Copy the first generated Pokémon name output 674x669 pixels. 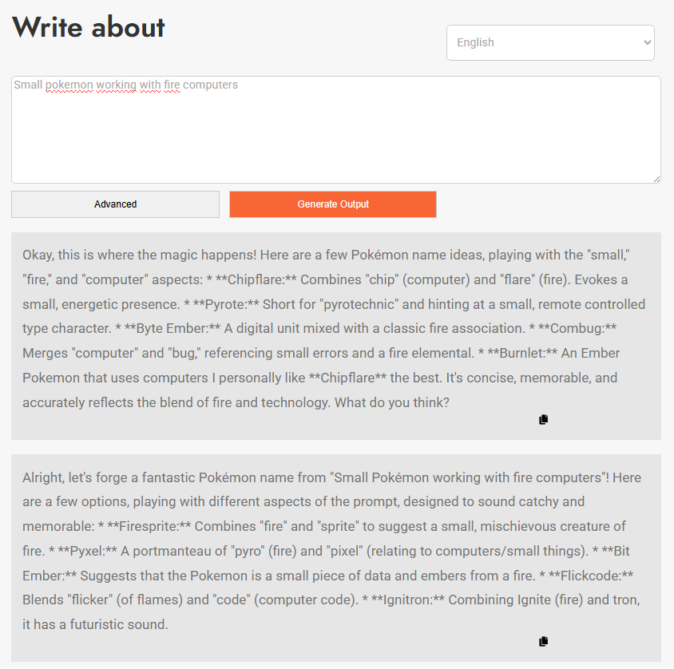click(x=543, y=419)
